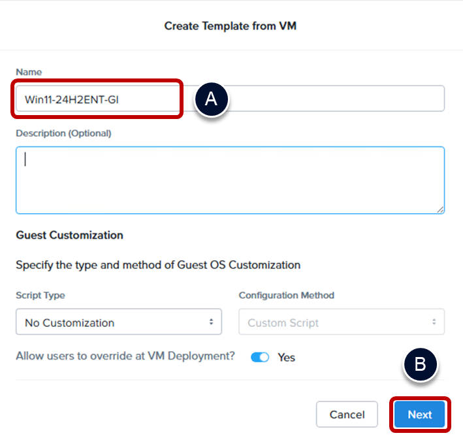Viewport: 463px width, 444px height.
Task: Expand the Configuration Method dropdown
Action: [341, 322]
